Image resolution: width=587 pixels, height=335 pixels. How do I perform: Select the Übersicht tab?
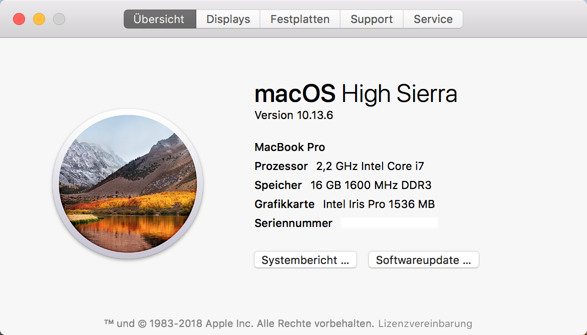[x=159, y=19]
